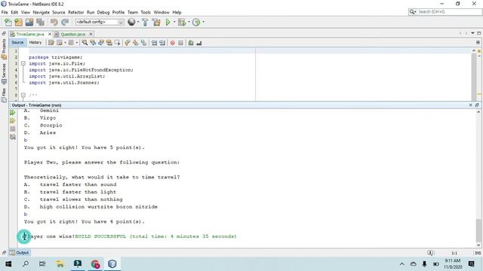Click the Uncomment code icon
This screenshot has width=483, height=271.
pyautogui.click(x=199, y=43)
